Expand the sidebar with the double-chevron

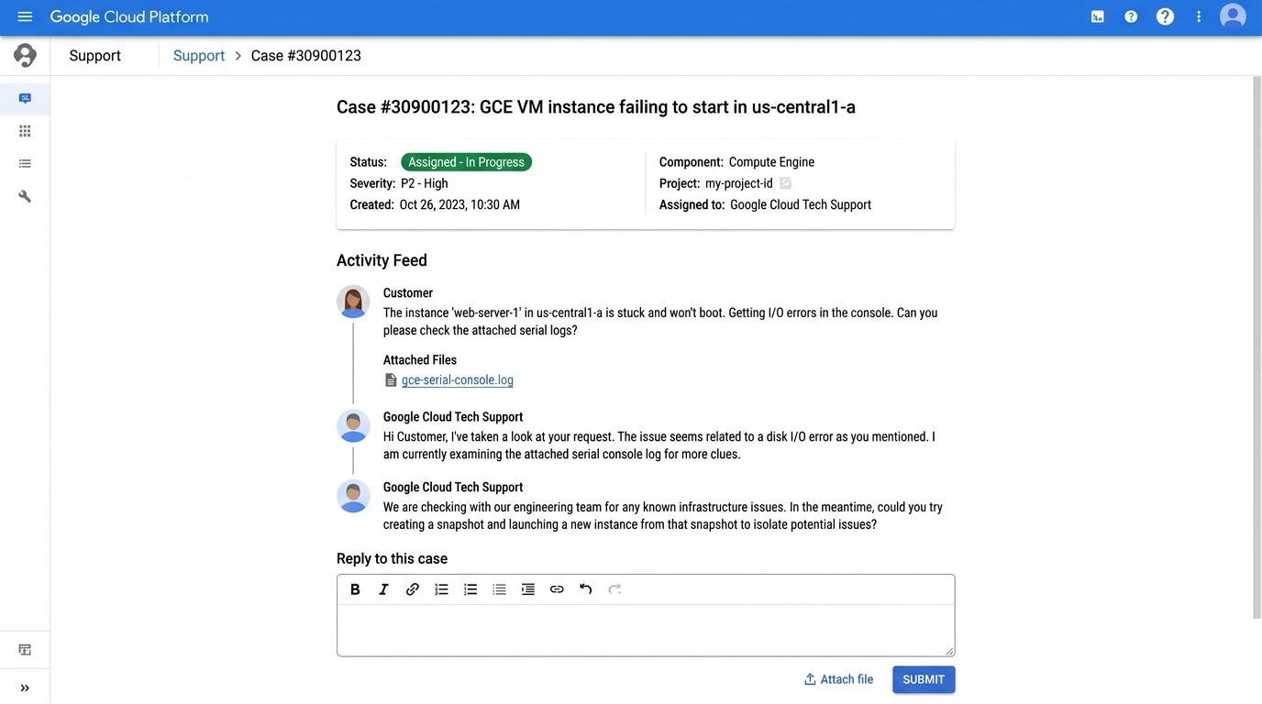(x=25, y=687)
